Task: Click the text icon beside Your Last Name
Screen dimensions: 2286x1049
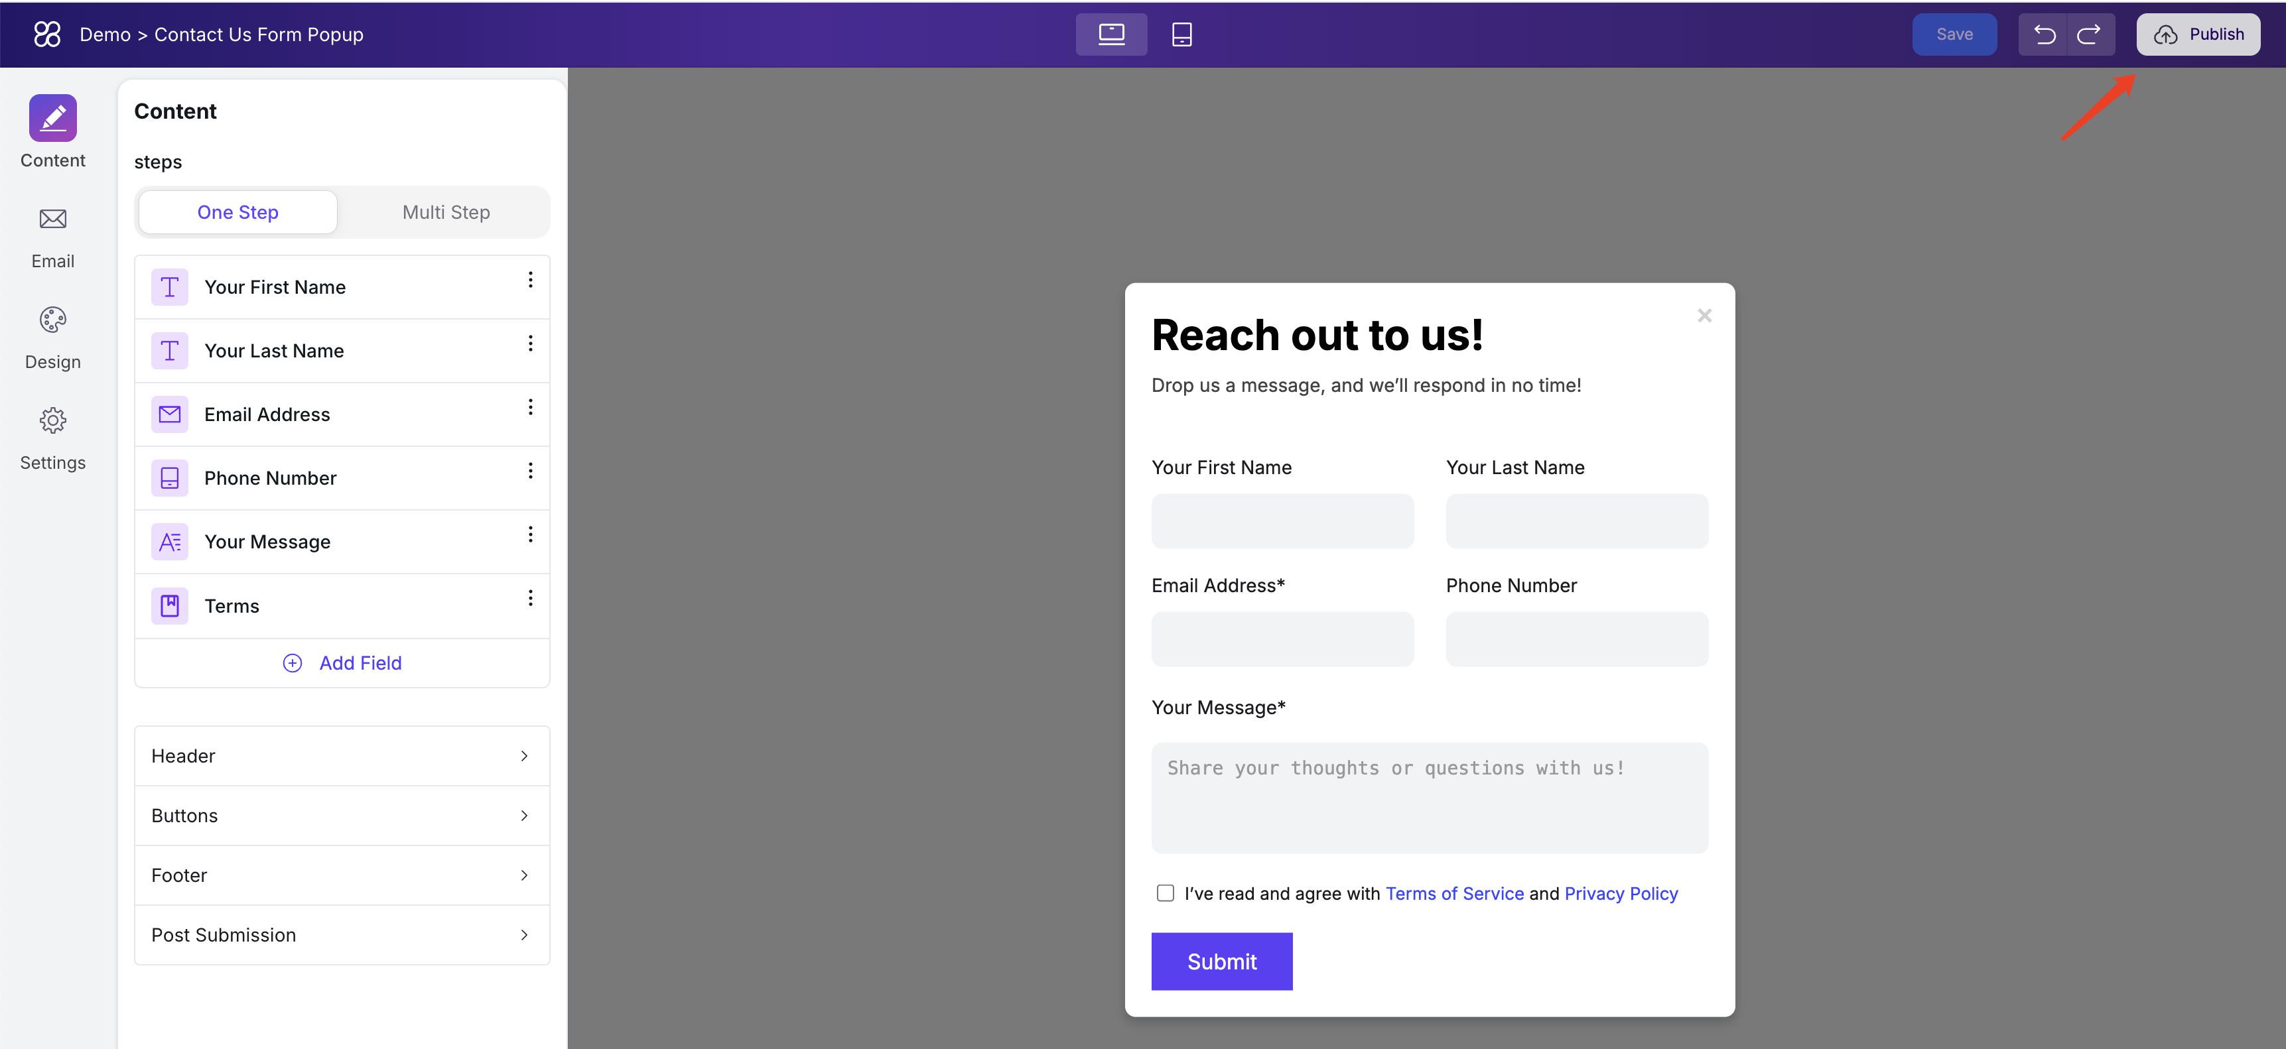Action: (170, 351)
